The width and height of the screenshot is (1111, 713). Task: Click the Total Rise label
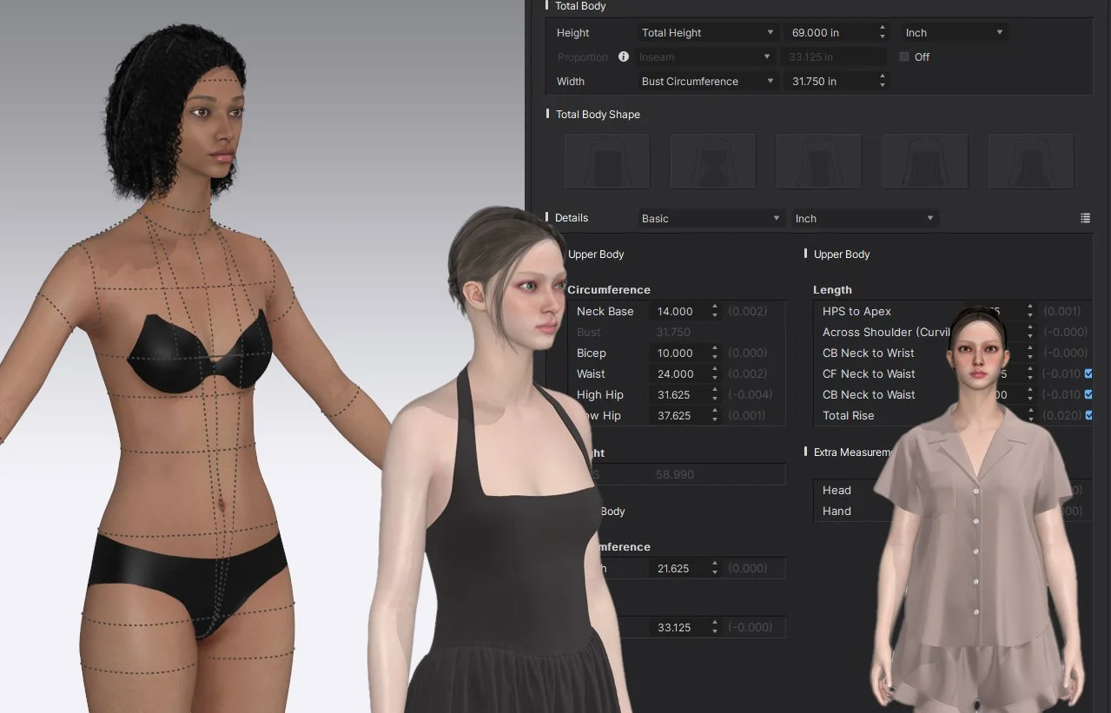849,415
